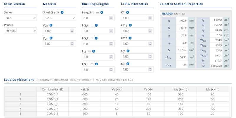Click info icon next to Lcr,y
236x118 pixels.
click(101, 25)
